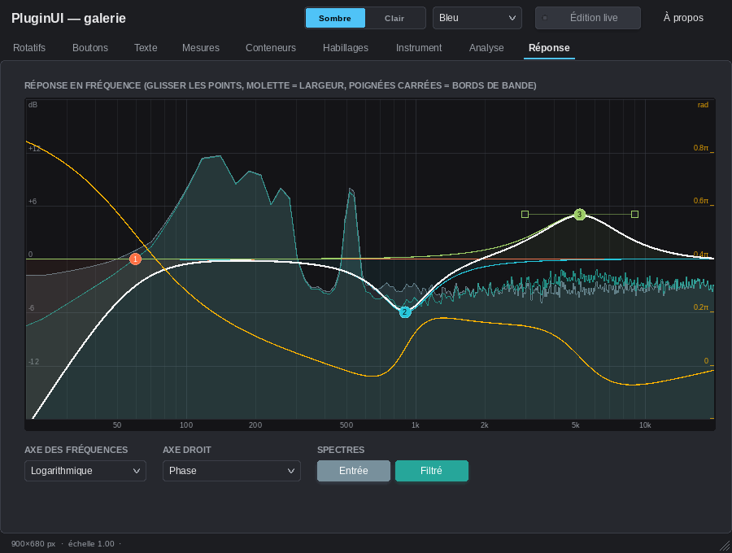Open the Rotatifs tab

point(29,48)
